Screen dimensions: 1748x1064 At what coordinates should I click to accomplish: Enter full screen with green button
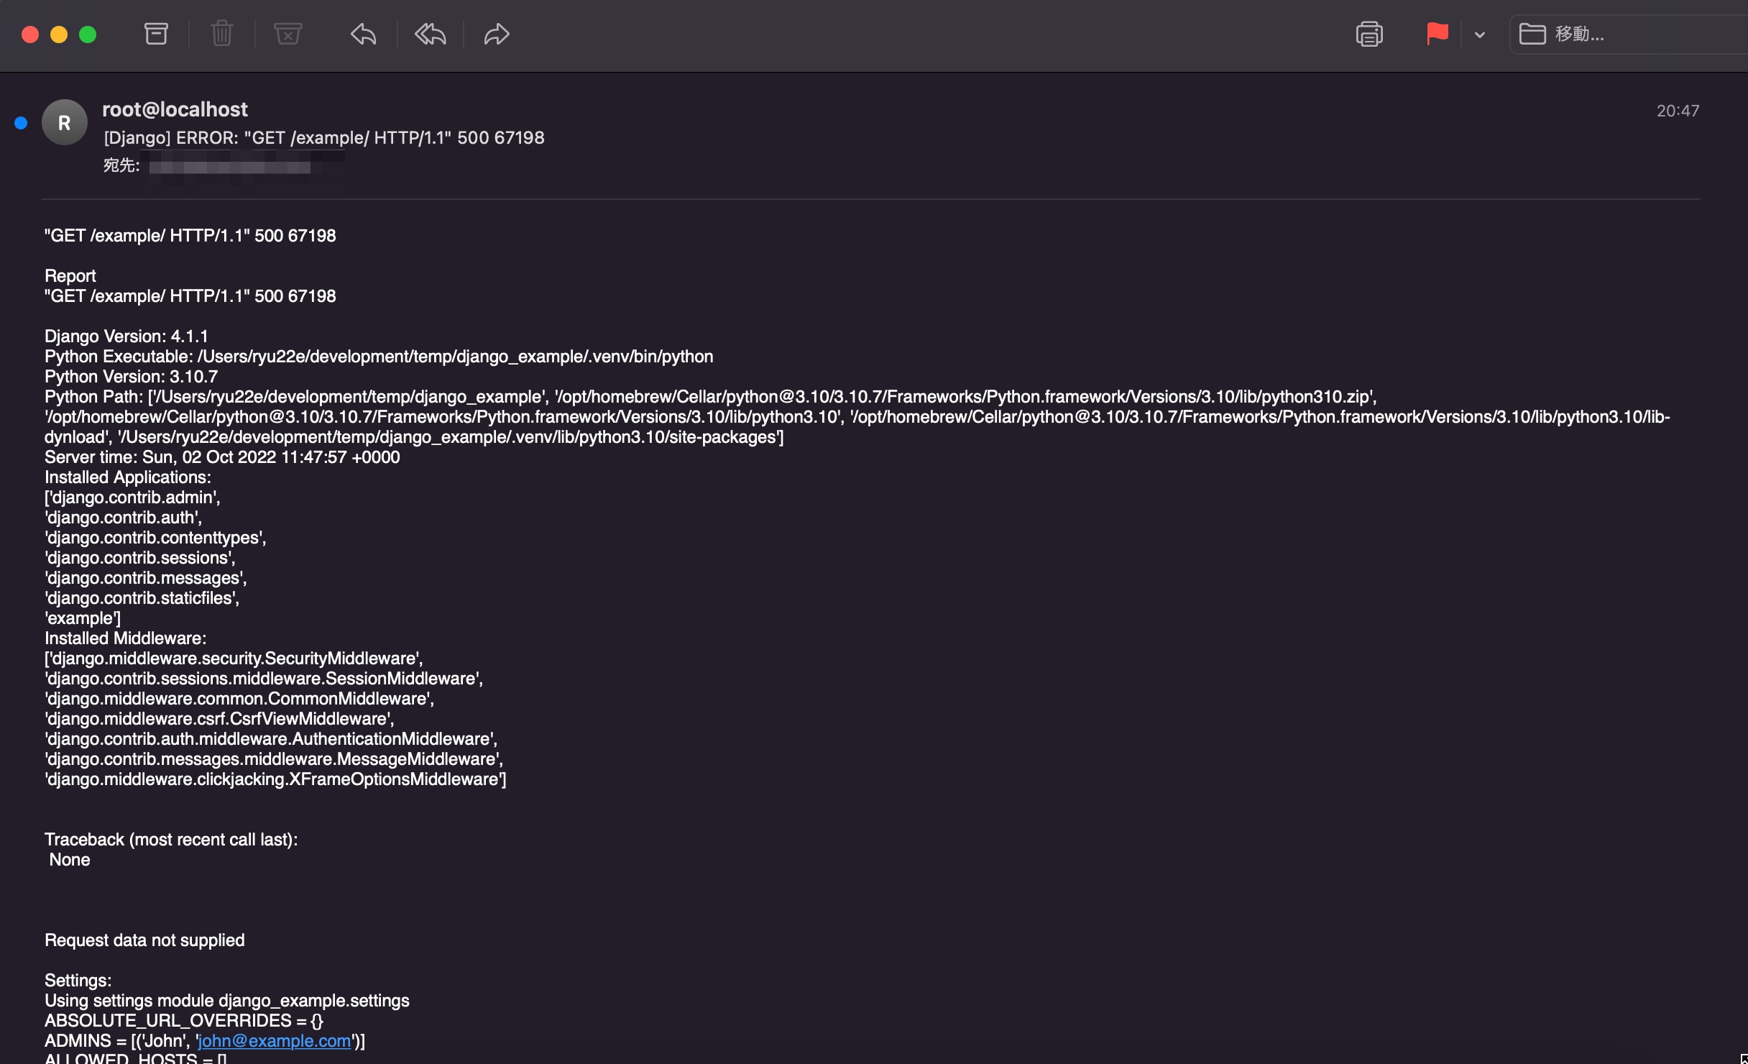click(x=88, y=35)
